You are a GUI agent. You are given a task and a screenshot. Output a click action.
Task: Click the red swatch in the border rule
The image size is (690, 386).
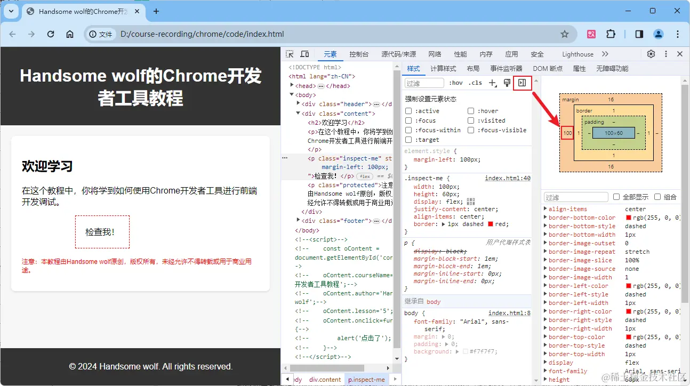(x=491, y=224)
